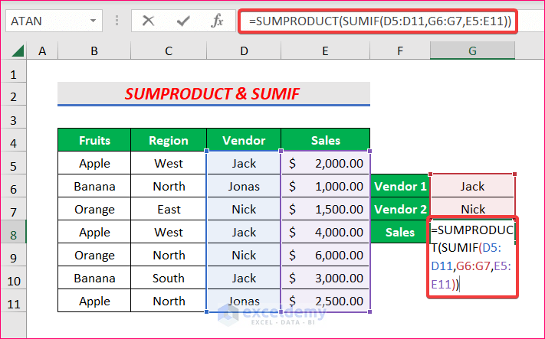Cancel the formula entry with X icon
The image size is (545, 339).
coord(149,21)
